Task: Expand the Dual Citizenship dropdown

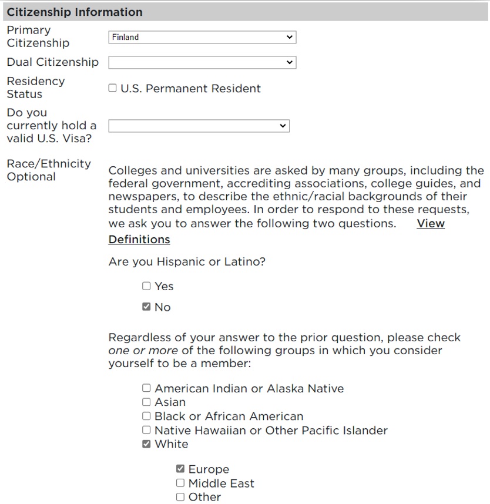Action: pyautogui.click(x=202, y=62)
